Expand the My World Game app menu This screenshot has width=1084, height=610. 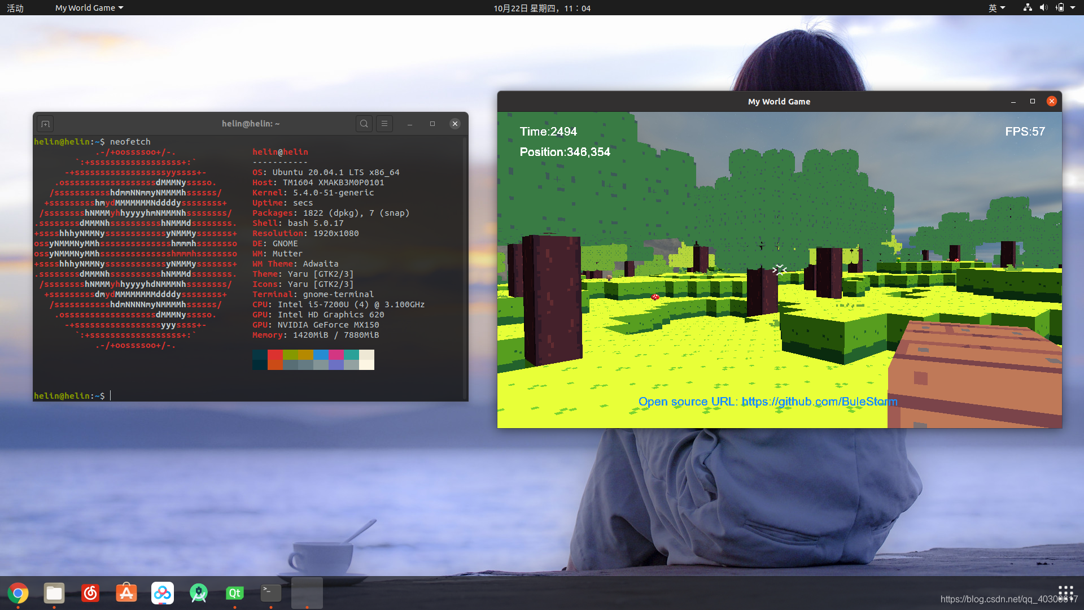[89, 8]
